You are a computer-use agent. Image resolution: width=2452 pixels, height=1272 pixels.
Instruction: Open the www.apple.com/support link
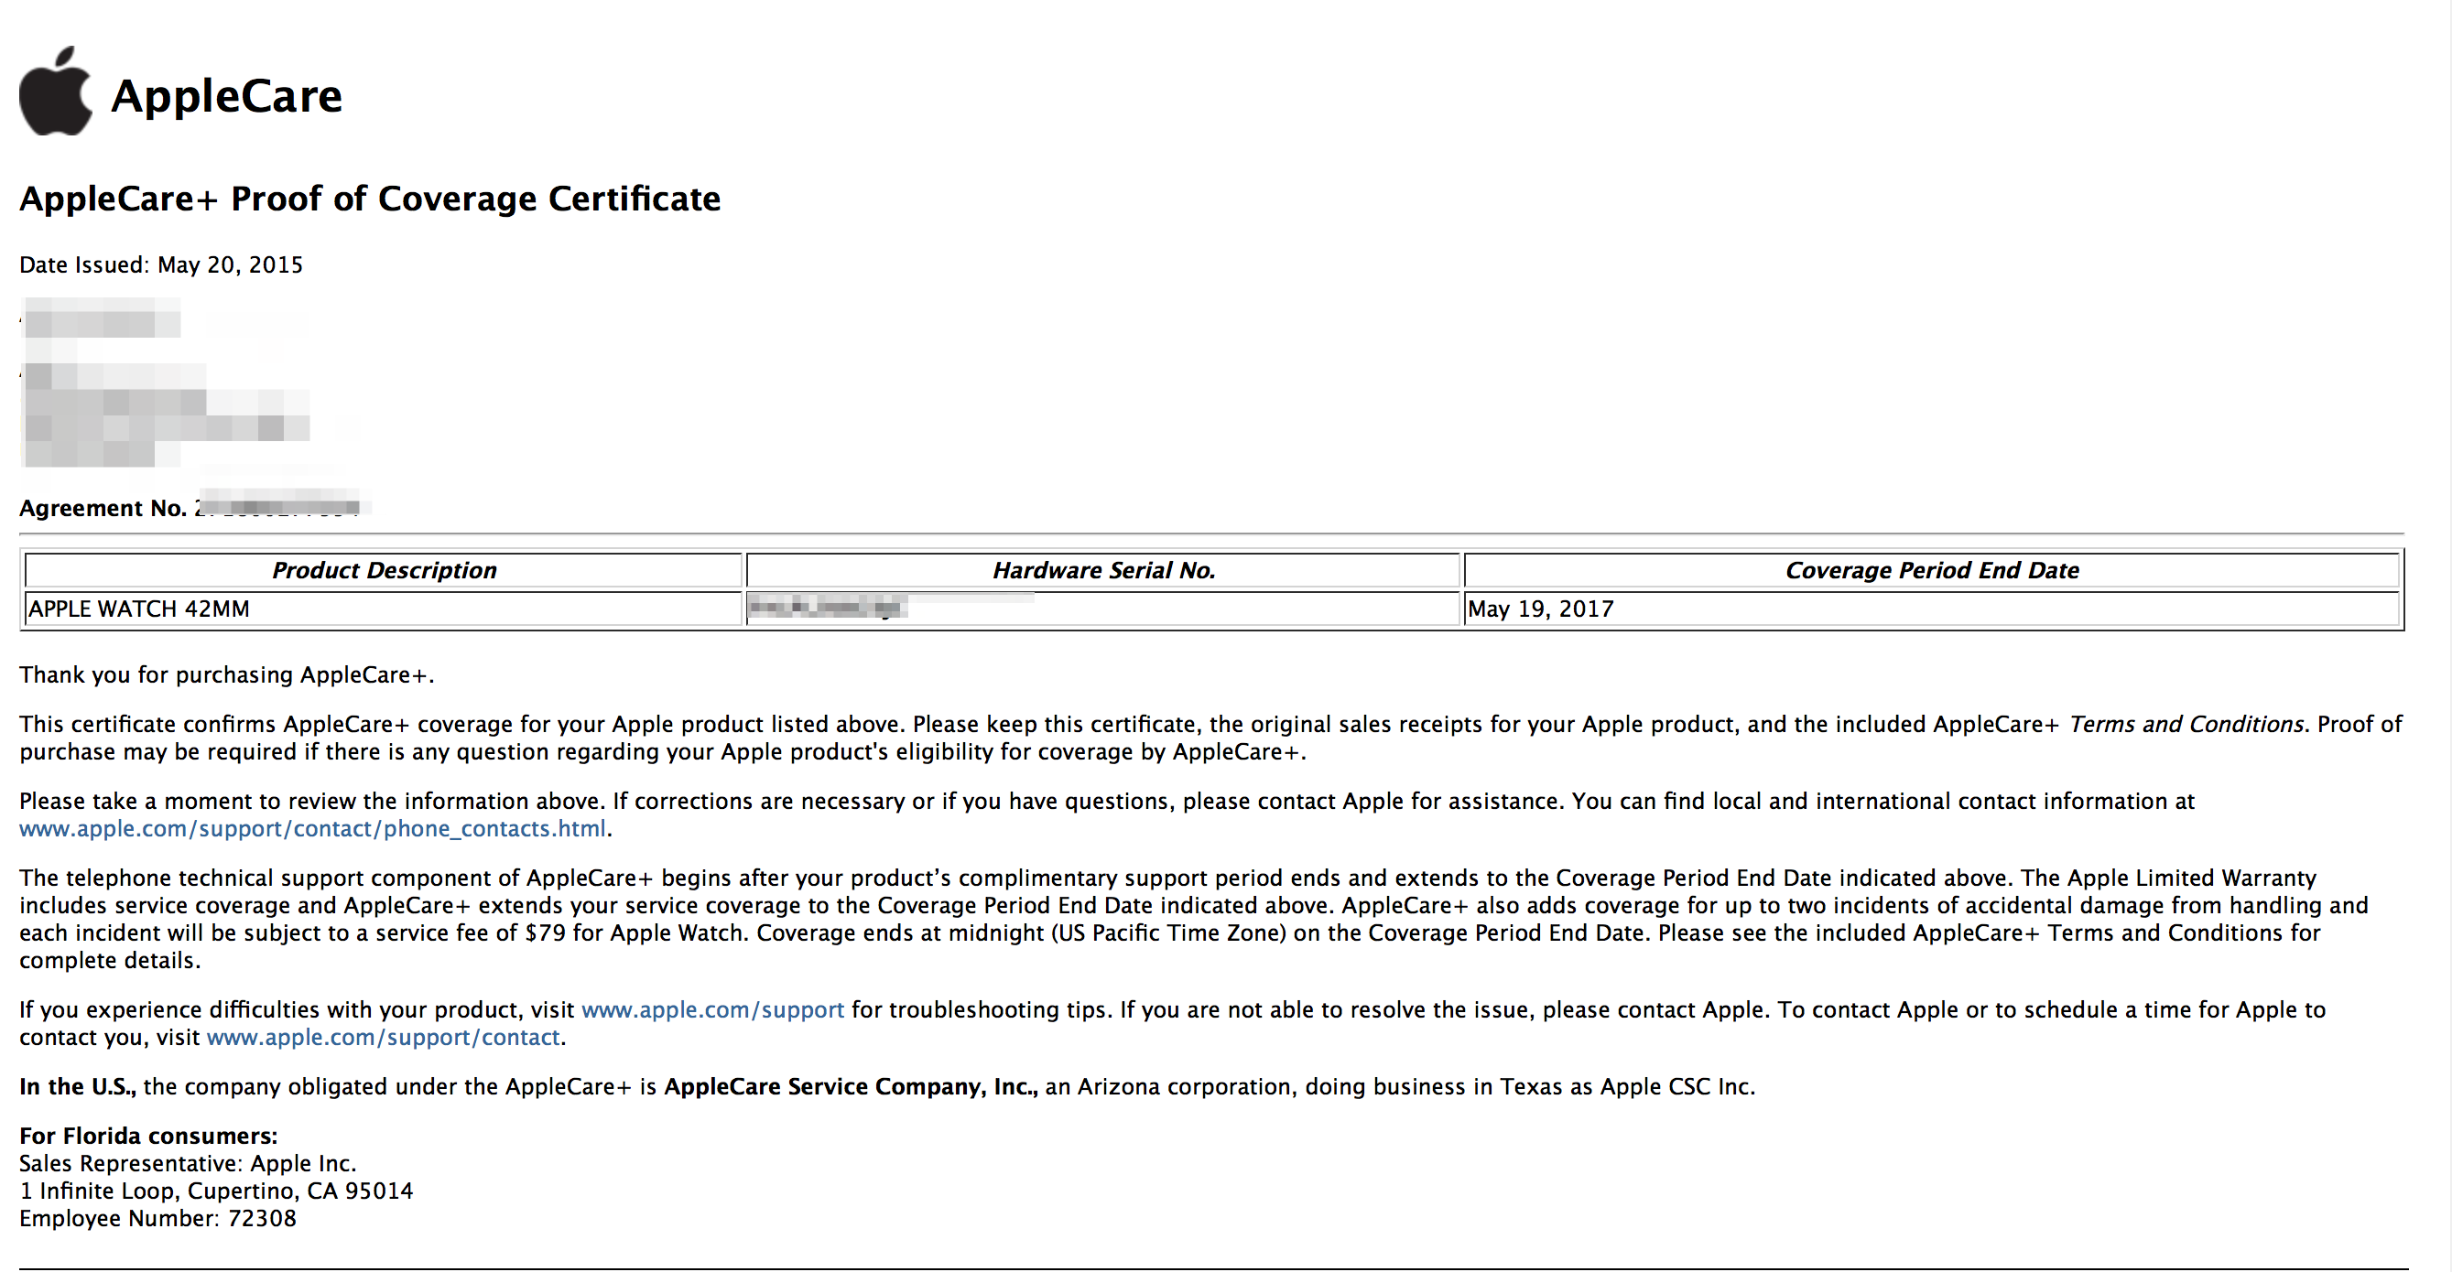pyautogui.click(x=712, y=1009)
